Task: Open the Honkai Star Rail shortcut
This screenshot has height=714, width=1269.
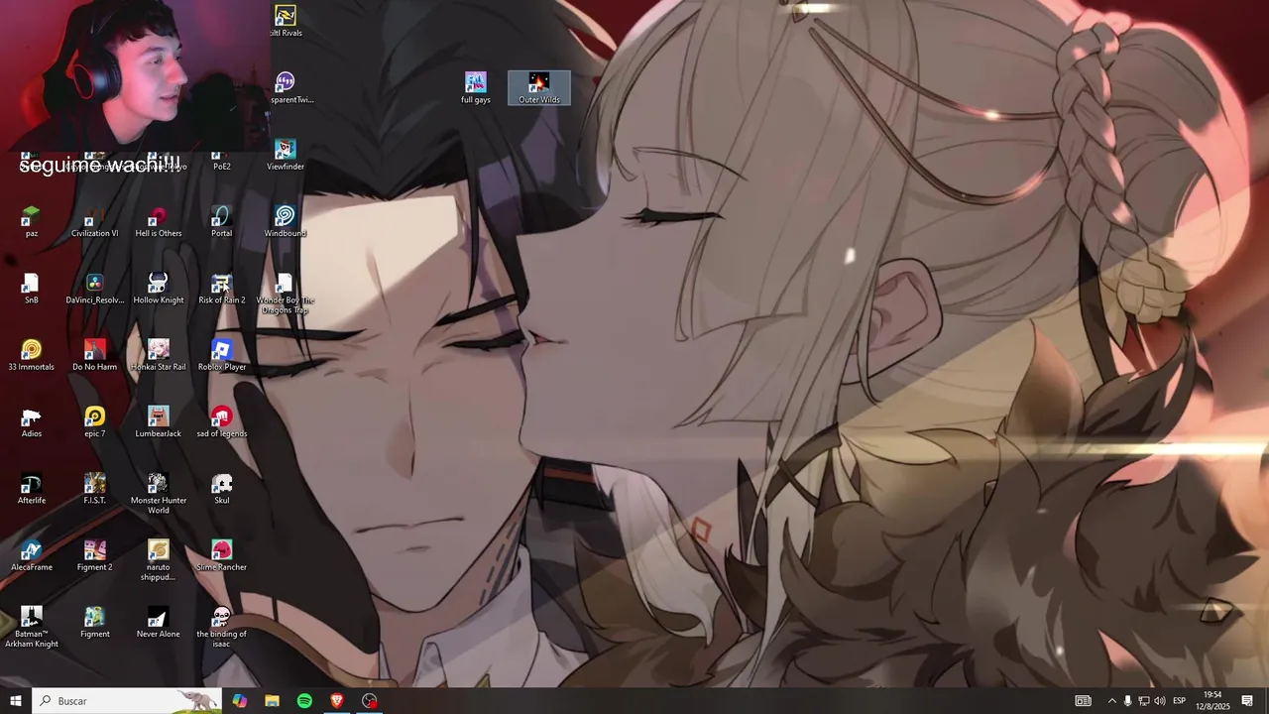Action: [x=159, y=356]
